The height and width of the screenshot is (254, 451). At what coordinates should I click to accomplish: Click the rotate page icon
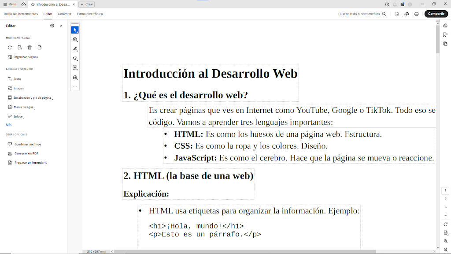[10, 48]
